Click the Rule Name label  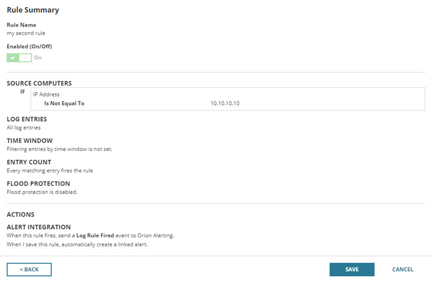(x=21, y=25)
